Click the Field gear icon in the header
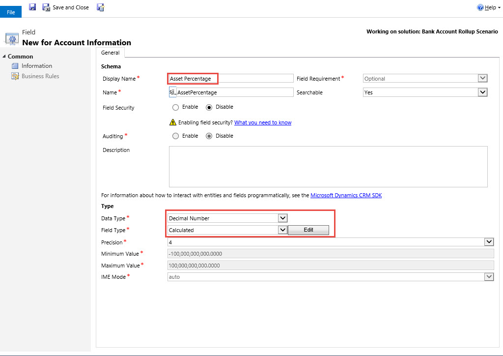503x356 pixels. [x=12, y=38]
